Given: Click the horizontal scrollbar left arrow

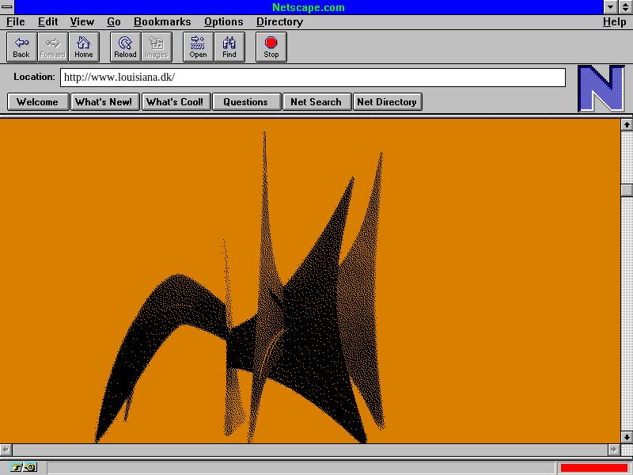Looking at the screenshot, I should point(6,450).
